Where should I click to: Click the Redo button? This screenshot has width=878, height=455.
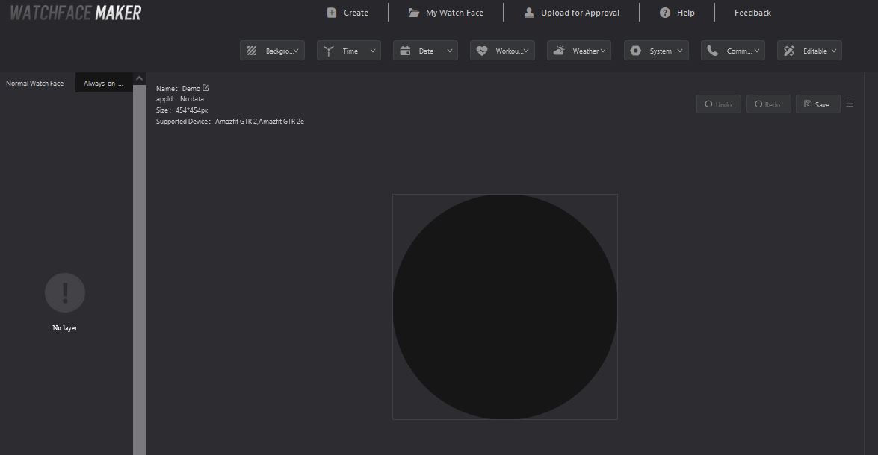click(x=768, y=104)
